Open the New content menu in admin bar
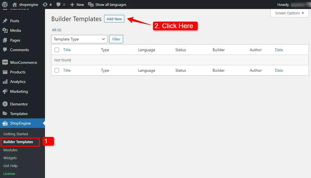Image resolution: width=311 pixels, height=178 pixels. click(x=77, y=4)
